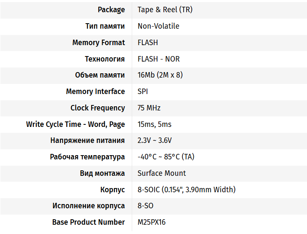This screenshot has height=234, width=307.
Task: Click the "Технология" row label
Action: point(105,59)
